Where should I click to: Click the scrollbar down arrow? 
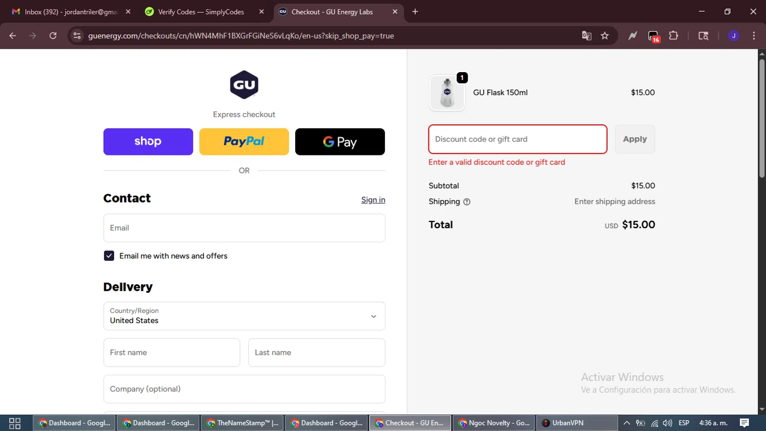pos(762,410)
